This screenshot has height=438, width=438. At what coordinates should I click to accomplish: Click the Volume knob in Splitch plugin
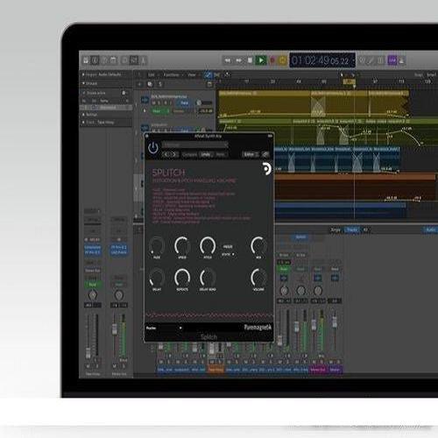258,278
